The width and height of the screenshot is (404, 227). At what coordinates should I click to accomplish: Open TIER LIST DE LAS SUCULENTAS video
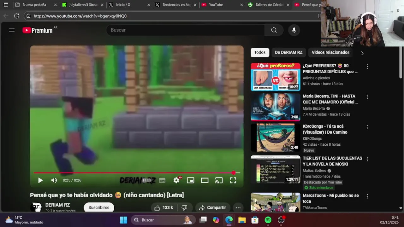[332, 161]
